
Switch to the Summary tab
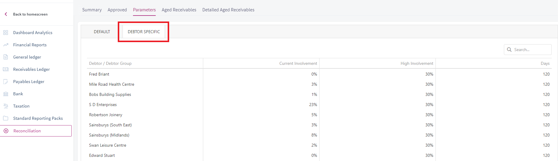click(x=92, y=10)
